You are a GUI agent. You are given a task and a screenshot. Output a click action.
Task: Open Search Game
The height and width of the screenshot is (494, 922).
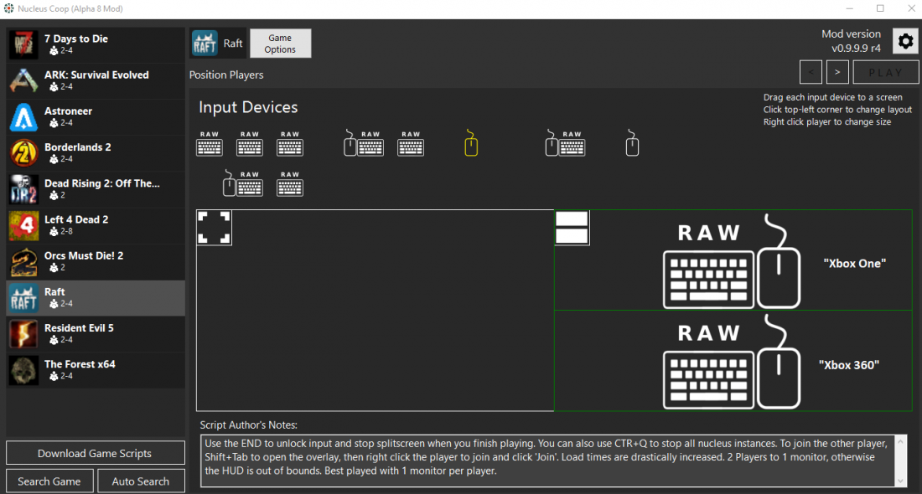point(49,481)
